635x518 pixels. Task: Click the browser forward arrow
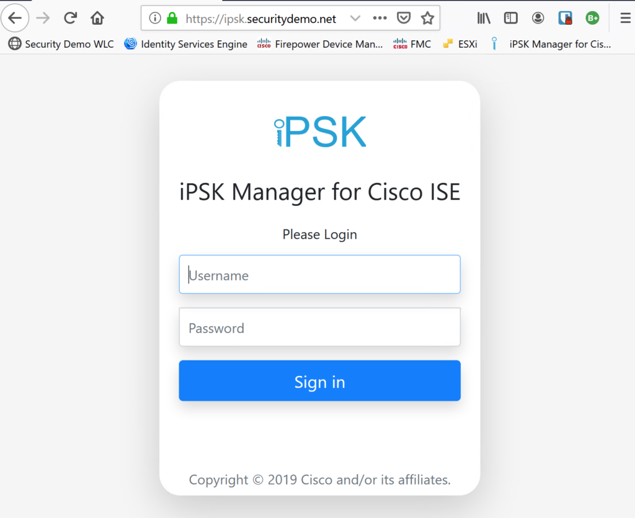(x=43, y=18)
